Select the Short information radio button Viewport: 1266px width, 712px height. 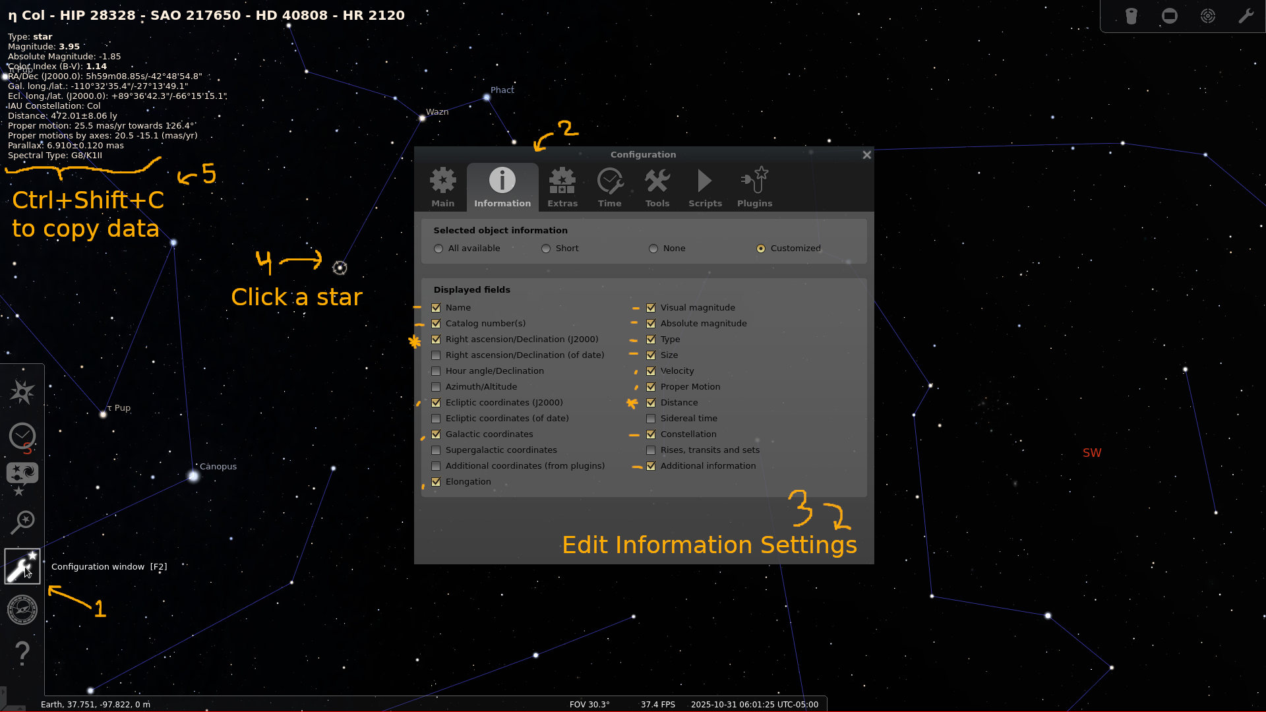click(x=546, y=249)
